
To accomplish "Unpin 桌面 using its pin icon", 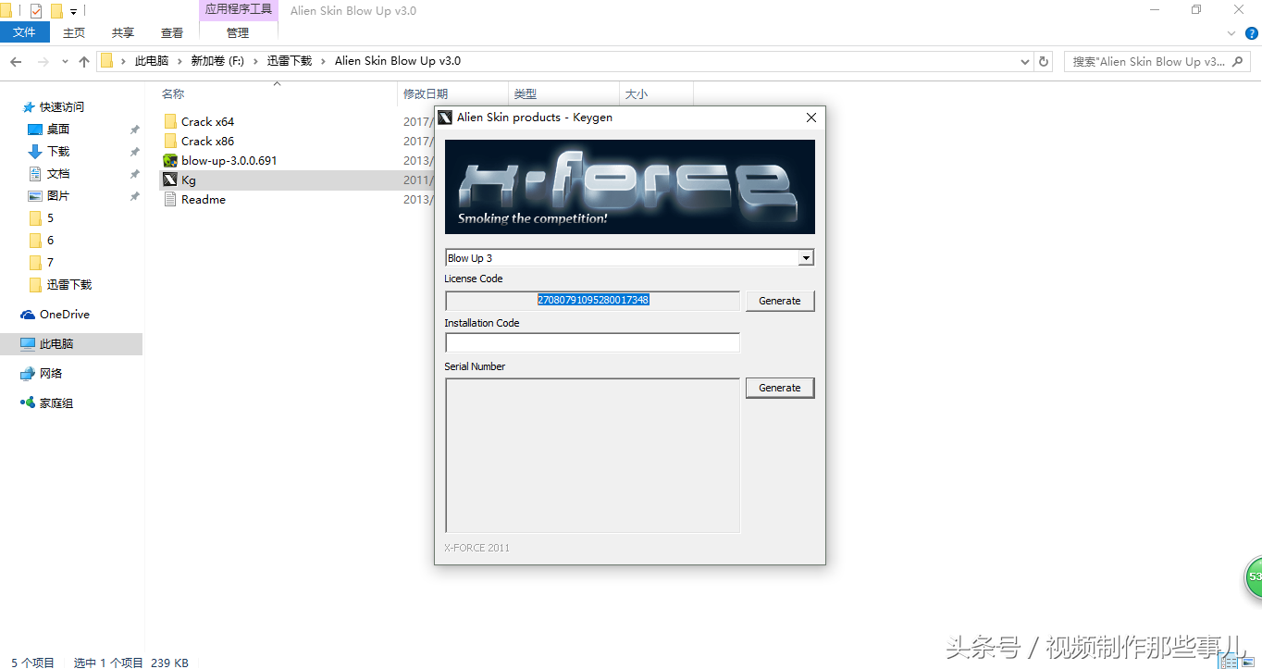I will (135, 130).
